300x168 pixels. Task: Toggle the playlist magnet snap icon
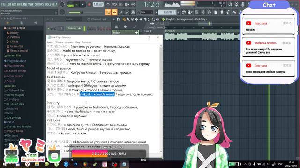(x=118, y=19)
